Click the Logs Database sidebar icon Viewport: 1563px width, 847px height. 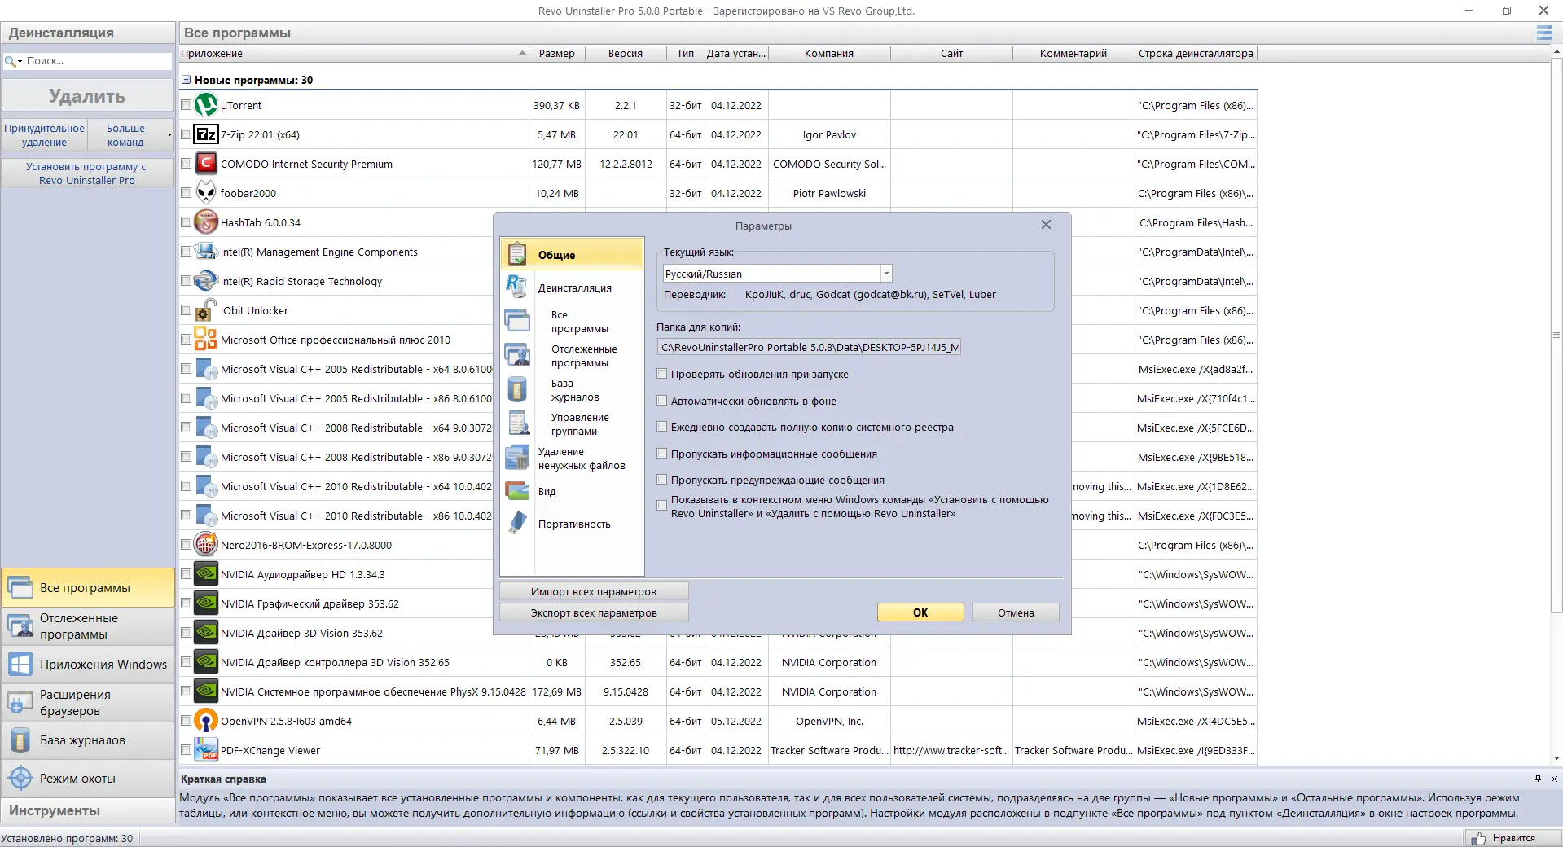[20, 739]
